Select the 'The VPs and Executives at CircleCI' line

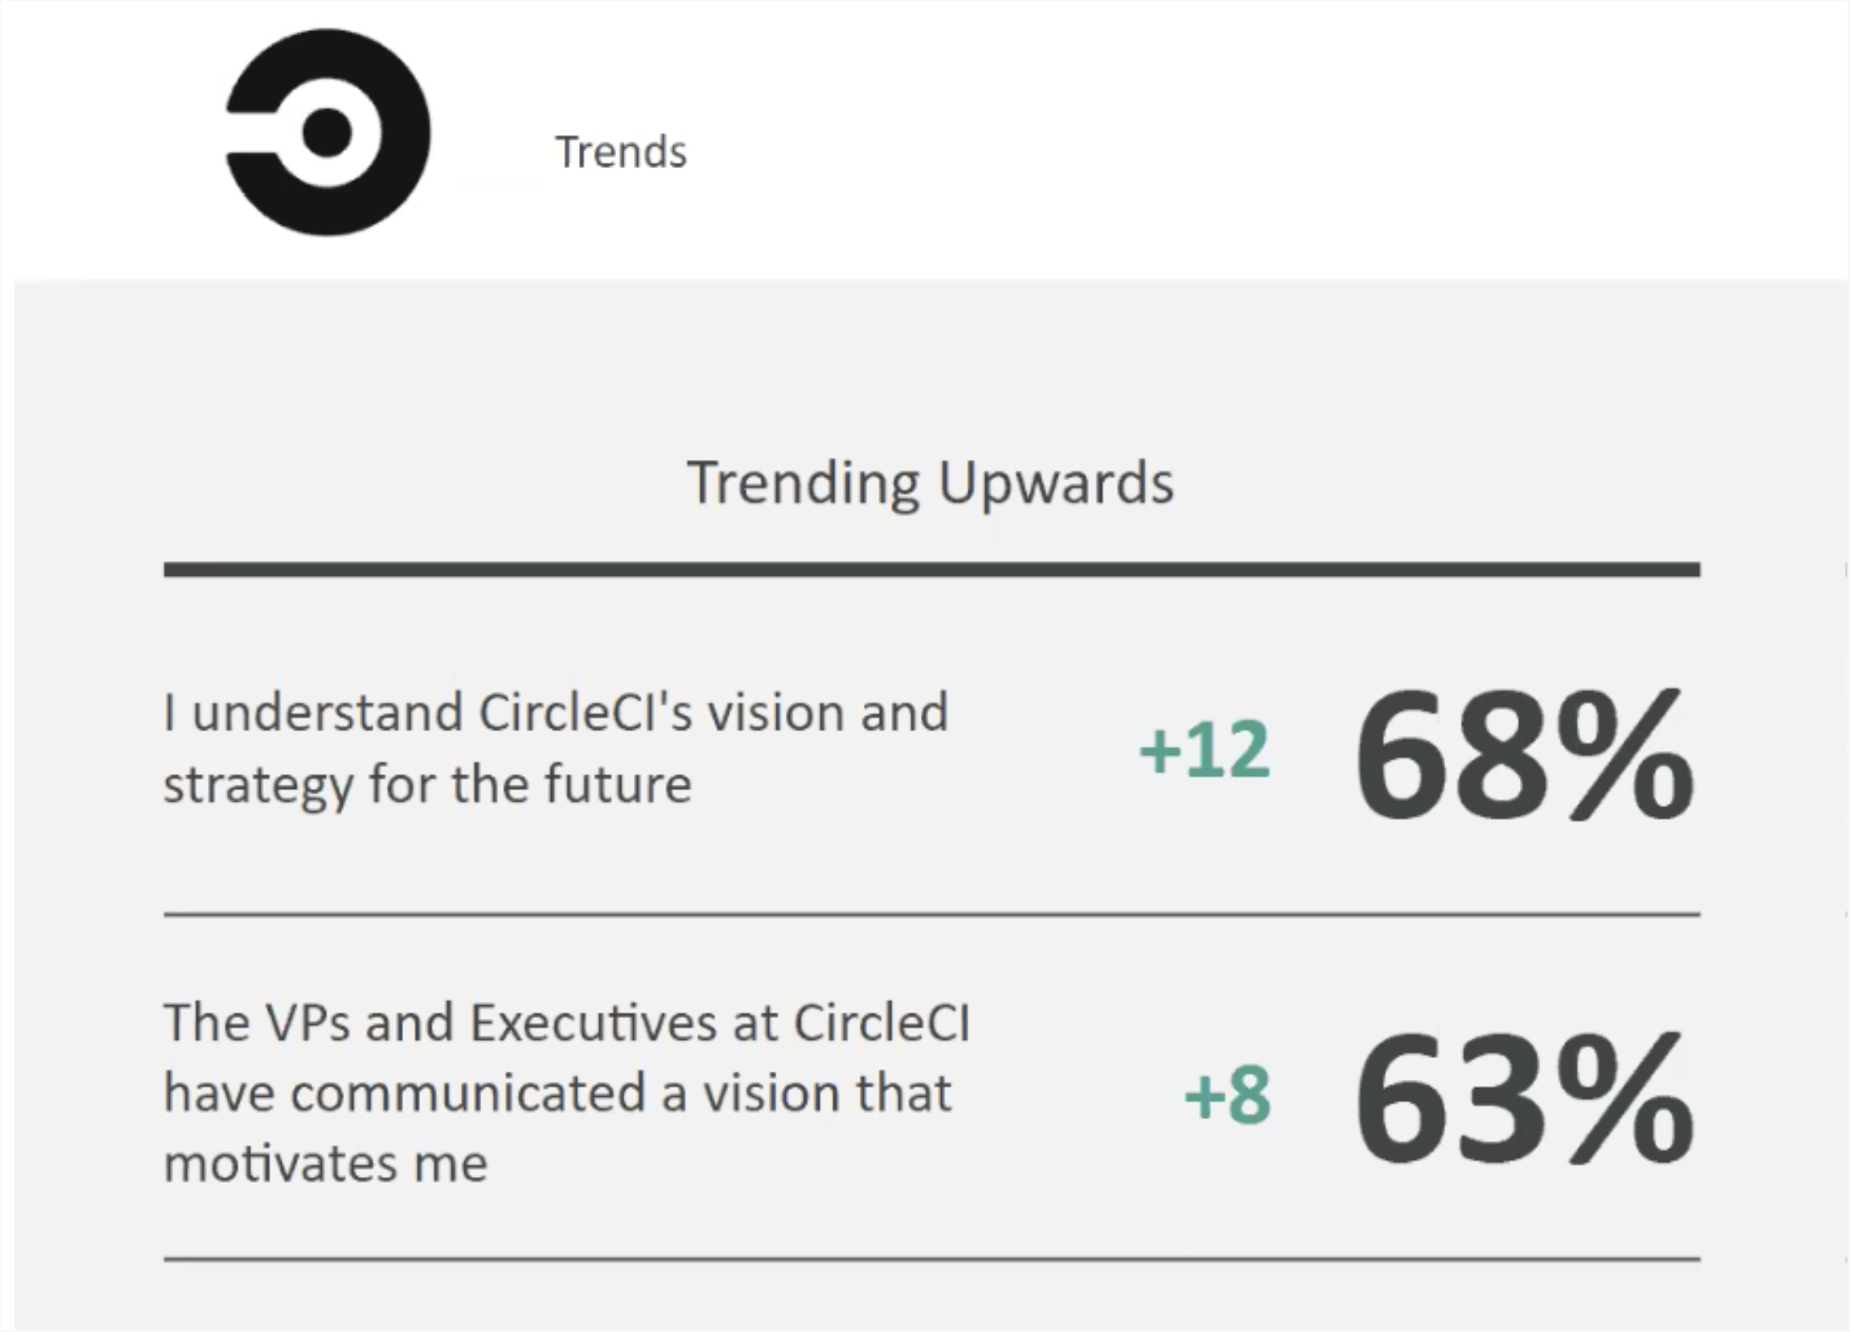[x=567, y=1021]
